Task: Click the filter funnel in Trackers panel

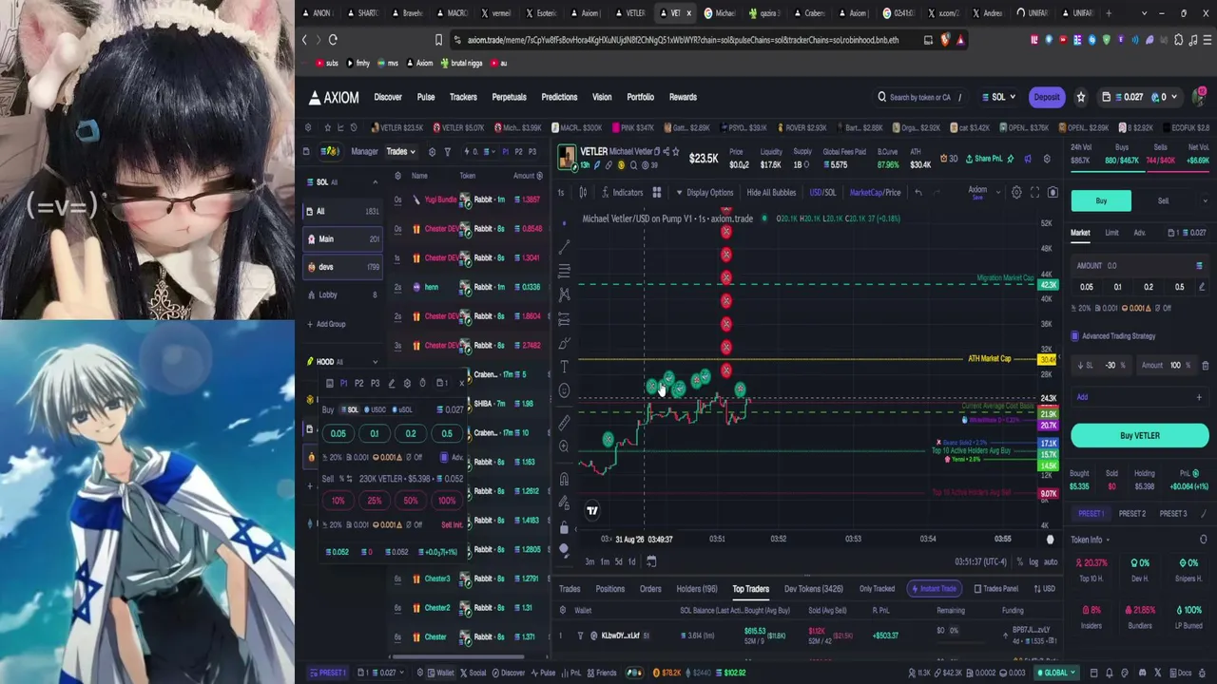Action: click(447, 152)
